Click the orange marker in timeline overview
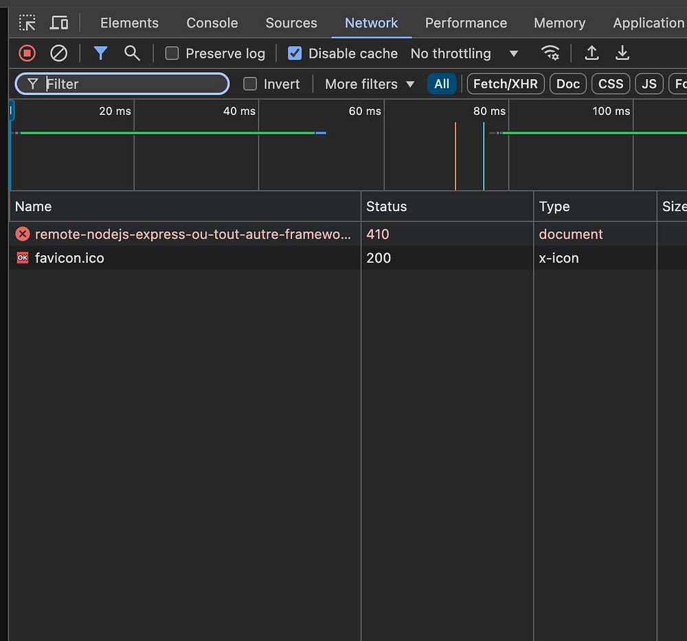The width and height of the screenshot is (687, 641). (455, 155)
